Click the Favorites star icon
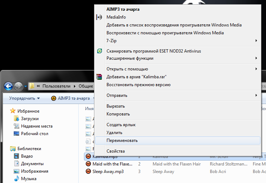Image resolution: width=266 pixels, height=183 pixels. point(13,111)
